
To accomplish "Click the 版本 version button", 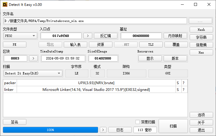I will [x=175, y=59].
